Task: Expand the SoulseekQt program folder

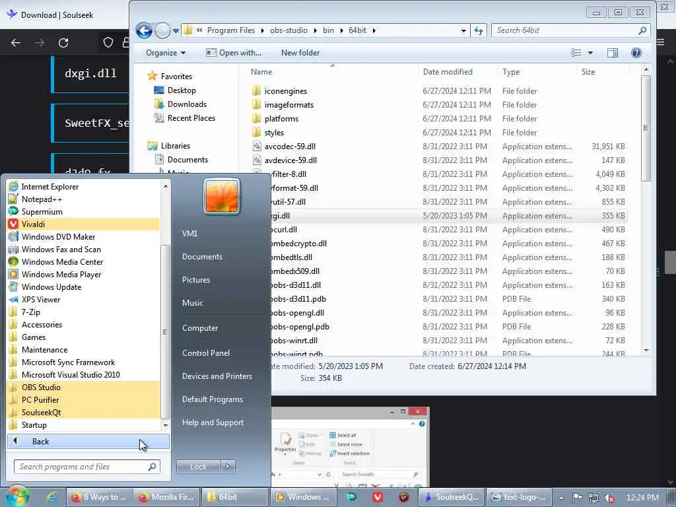Action: click(84, 412)
